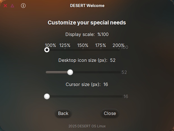Click the middle of the Cursor size track
The width and height of the screenshot is (174, 131).
pyautogui.click(x=84, y=96)
